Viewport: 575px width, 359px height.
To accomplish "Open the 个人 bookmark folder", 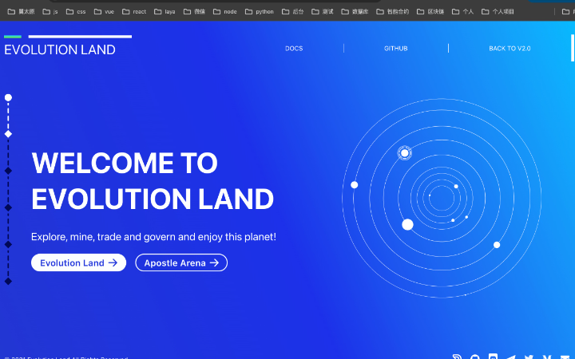I will (x=462, y=12).
